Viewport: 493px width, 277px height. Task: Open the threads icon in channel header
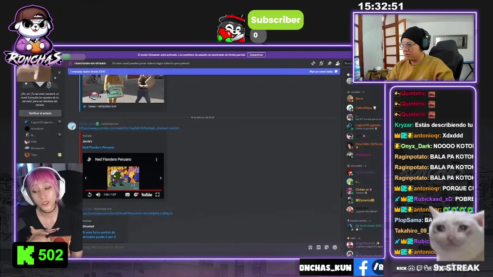click(x=313, y=63)
